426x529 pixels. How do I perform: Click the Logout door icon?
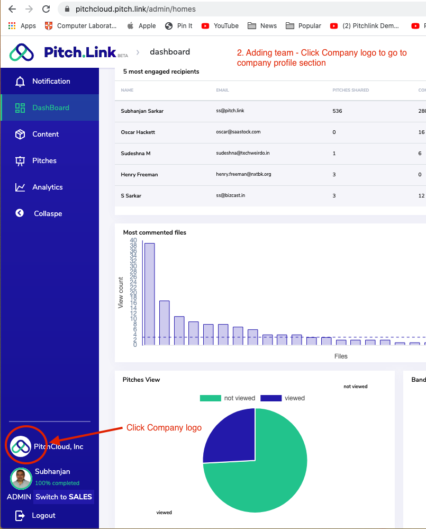tap(20, 516)
